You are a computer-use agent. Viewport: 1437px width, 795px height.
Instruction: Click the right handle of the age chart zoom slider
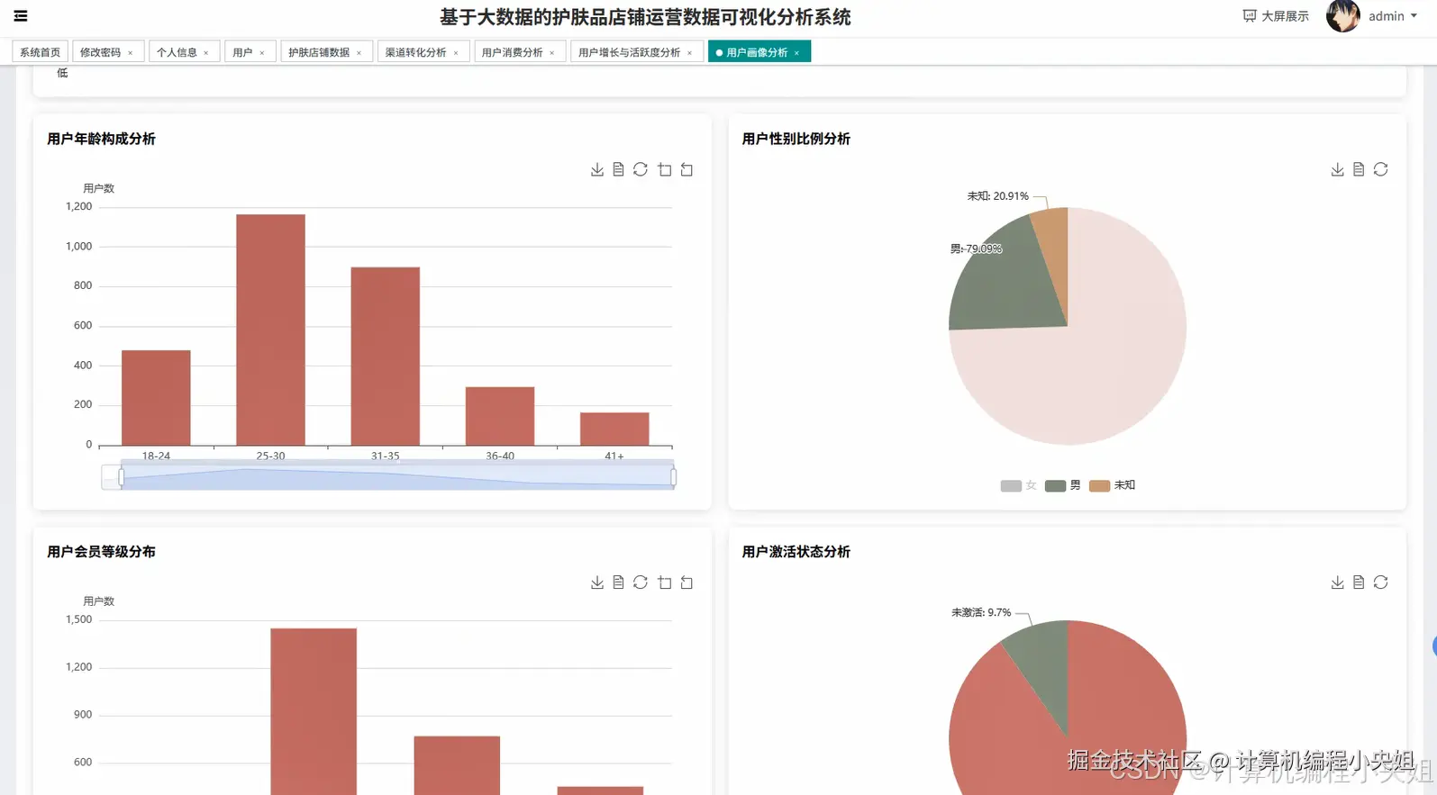coord(674,476)
